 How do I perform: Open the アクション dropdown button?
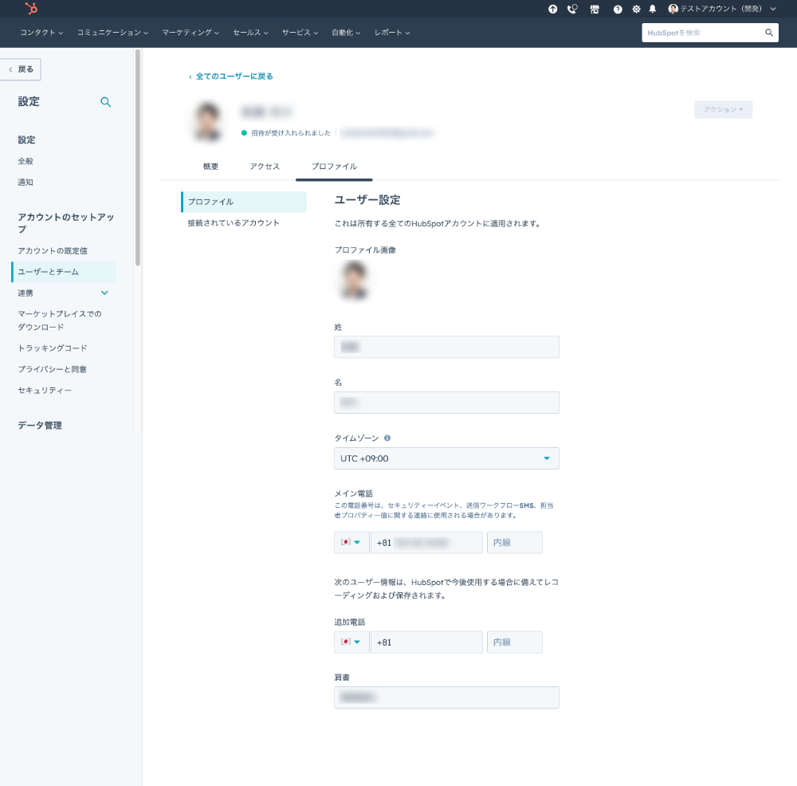(723, 109)
